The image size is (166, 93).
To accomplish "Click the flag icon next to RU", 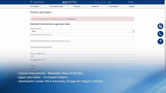I will click(129, 2).
